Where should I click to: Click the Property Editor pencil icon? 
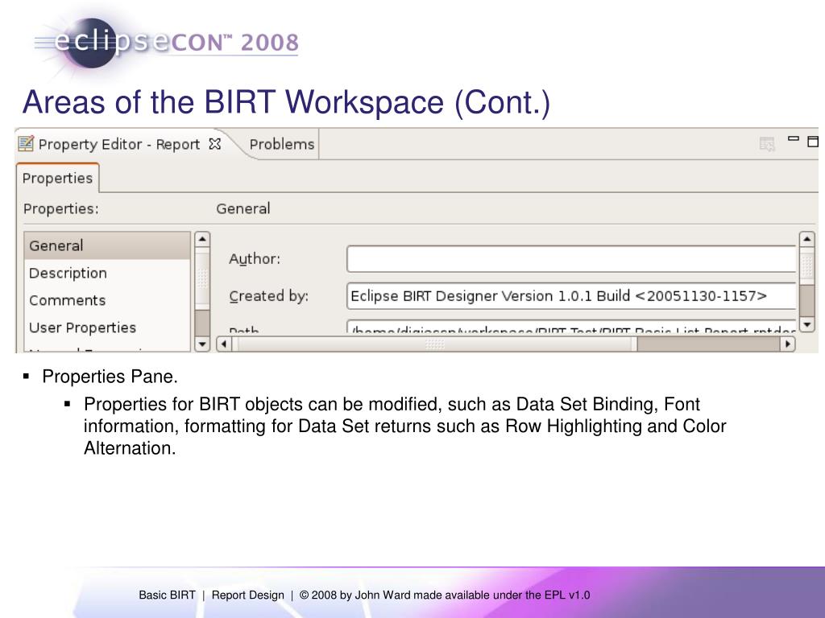tap(26, 143)
